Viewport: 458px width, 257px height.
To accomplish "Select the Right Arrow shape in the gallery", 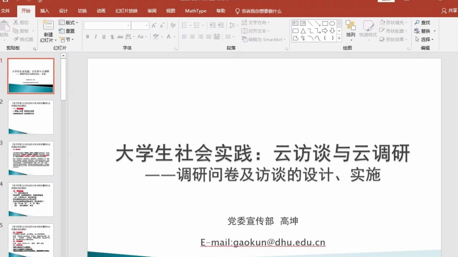I will coord(325,31).
